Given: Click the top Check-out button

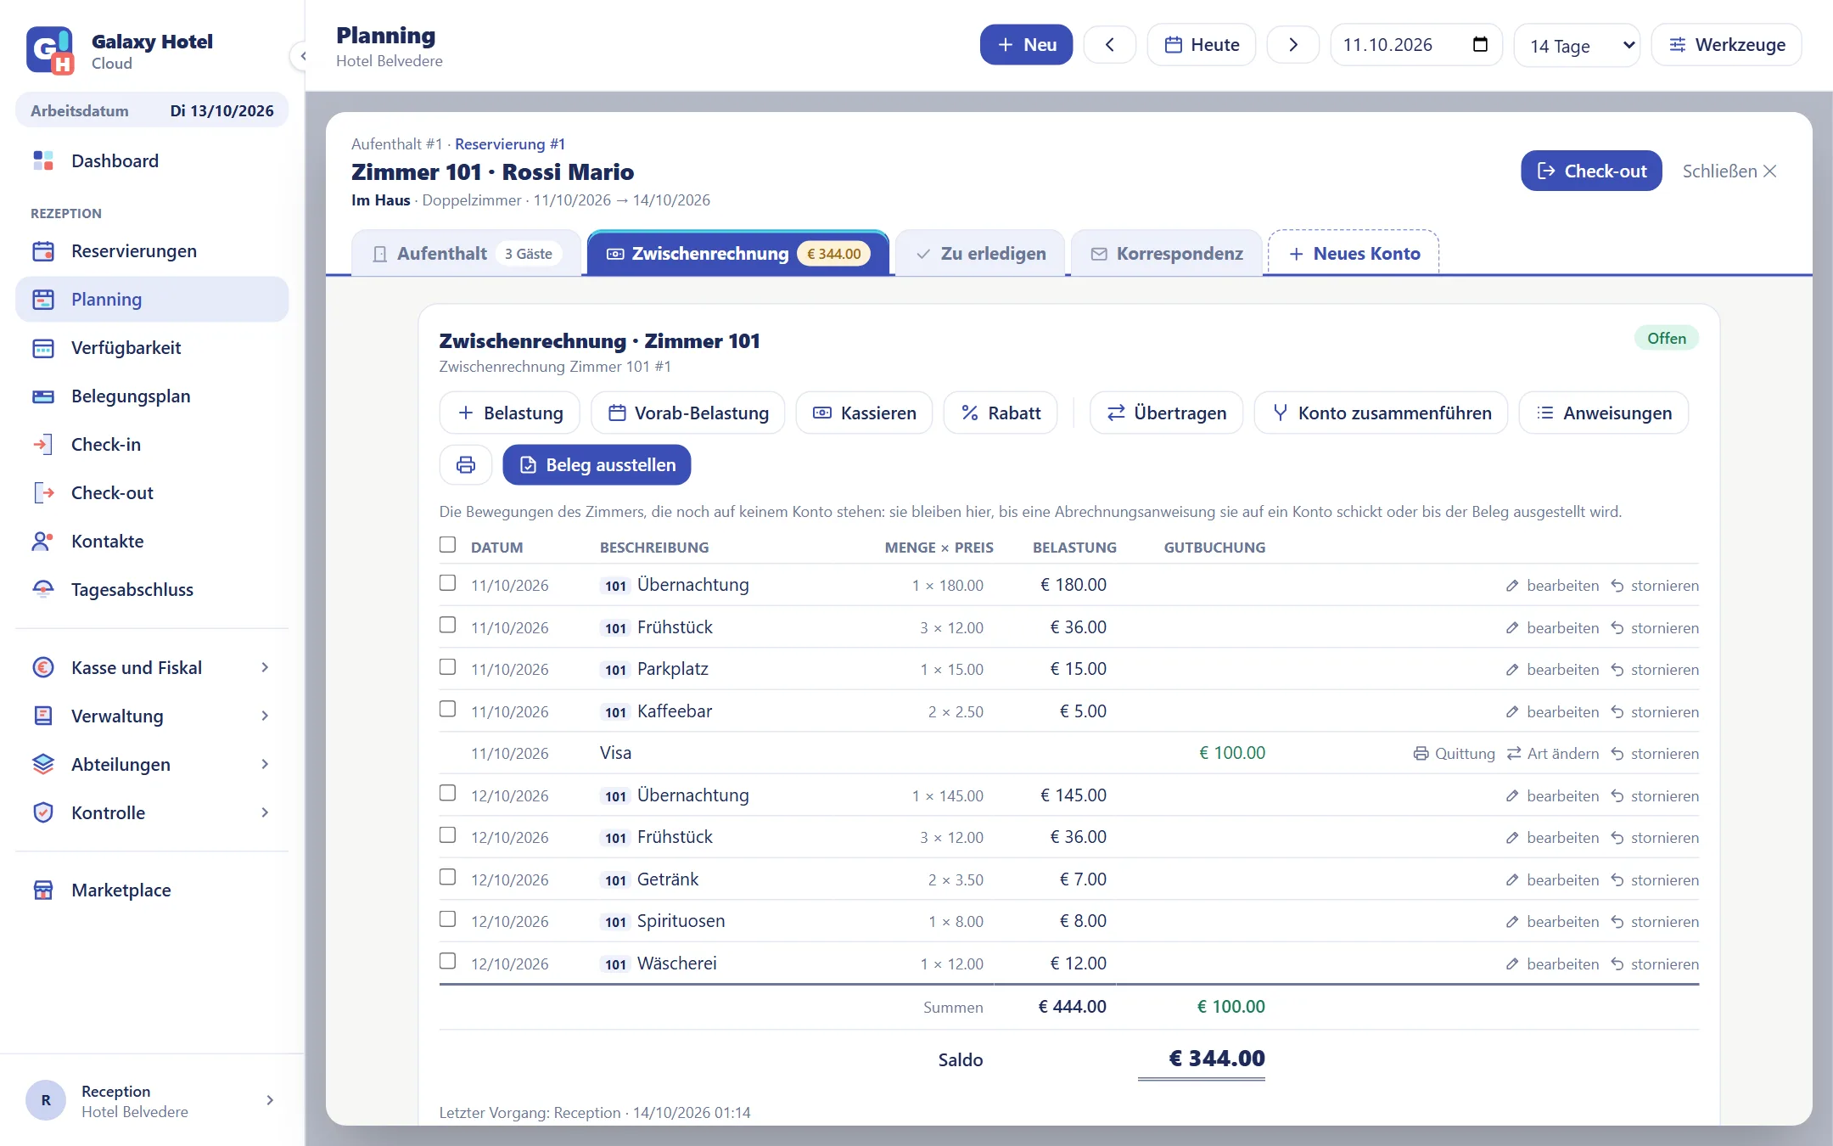Looking at the screenshot, I should (x=1591, y=171).
